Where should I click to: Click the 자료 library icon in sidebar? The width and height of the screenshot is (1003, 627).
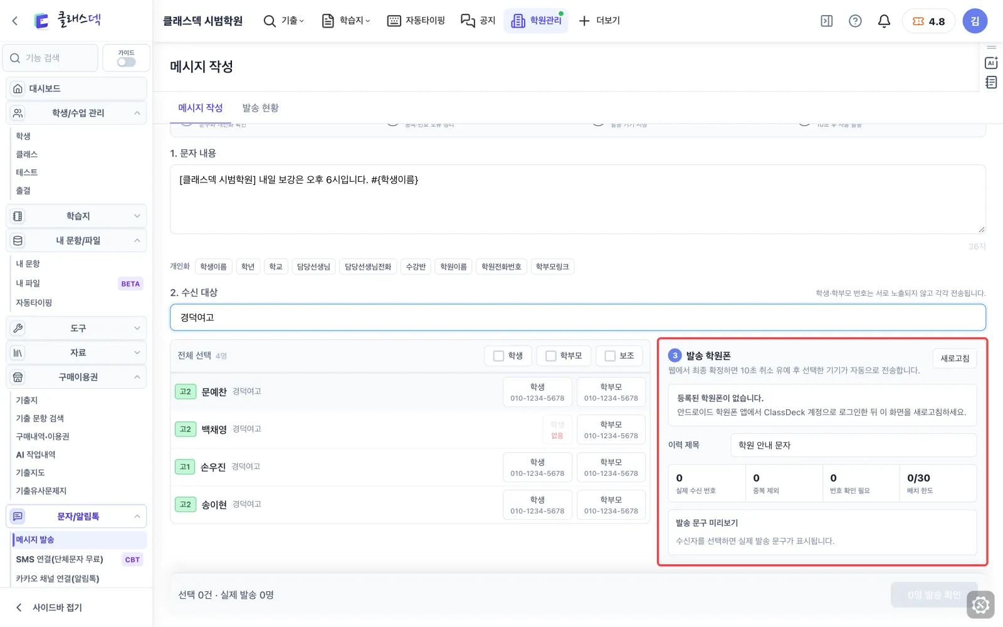tap(18, 352)
